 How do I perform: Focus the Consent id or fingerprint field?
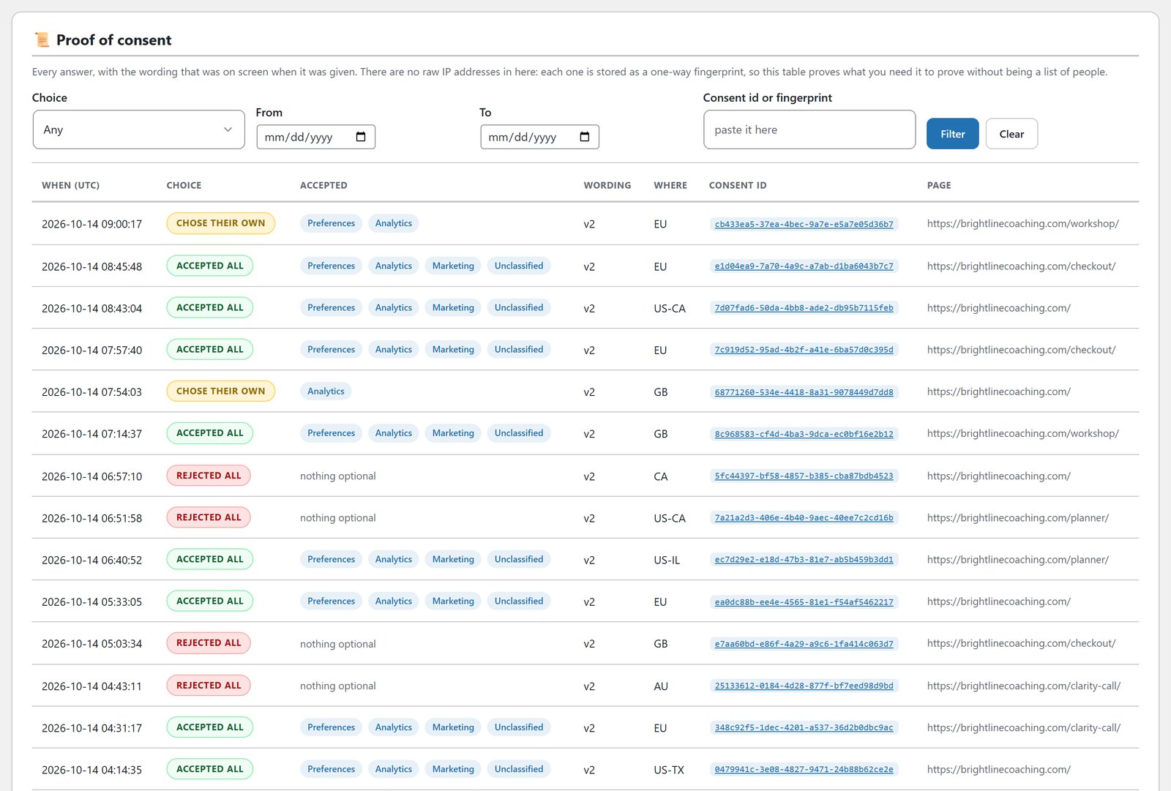tap(809, 130)
